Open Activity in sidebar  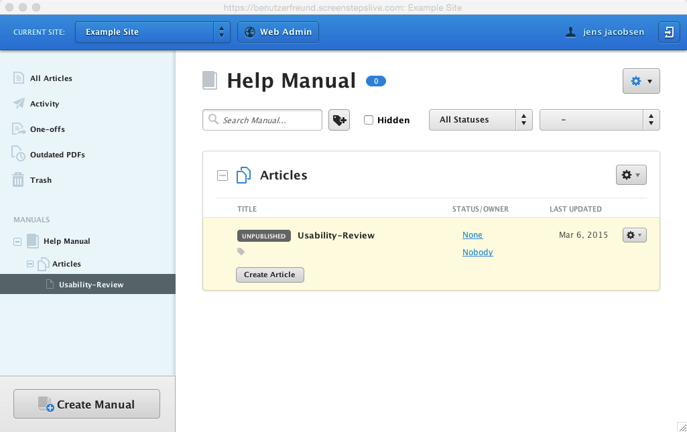pos(44,104)
